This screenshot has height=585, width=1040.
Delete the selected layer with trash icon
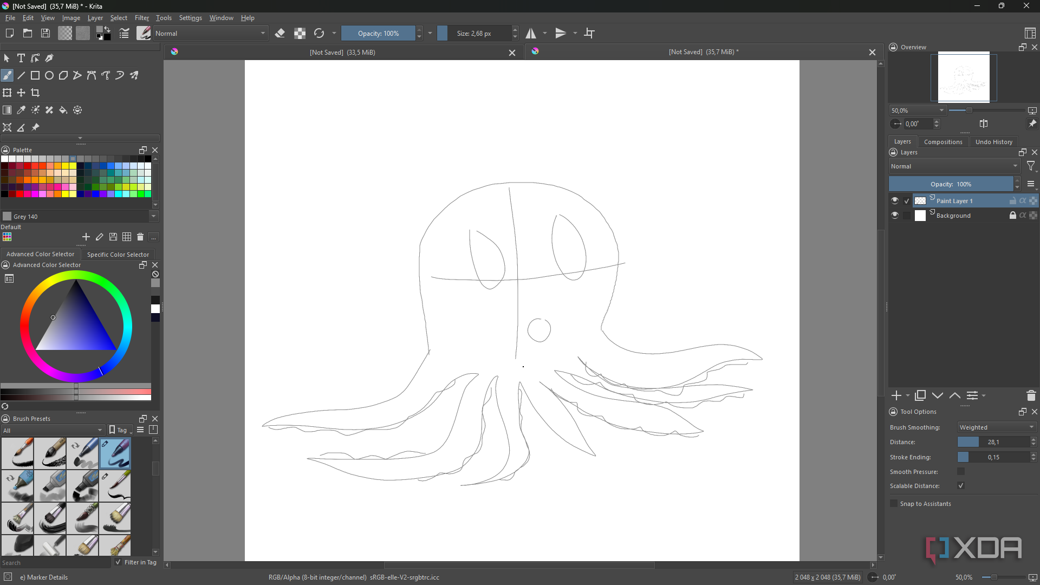[x=1031, y=396]
